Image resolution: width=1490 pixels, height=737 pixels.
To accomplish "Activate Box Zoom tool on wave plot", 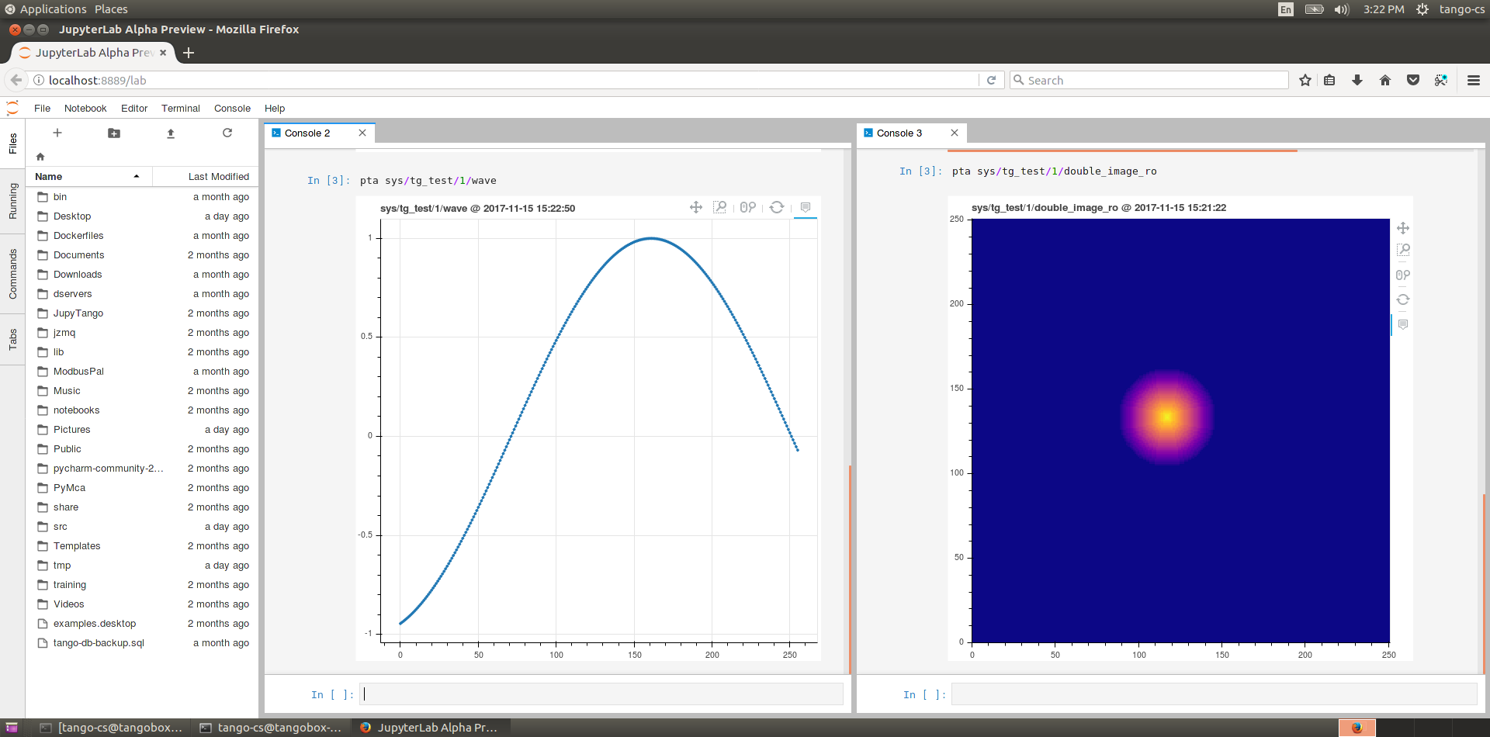I will point(720,207).
